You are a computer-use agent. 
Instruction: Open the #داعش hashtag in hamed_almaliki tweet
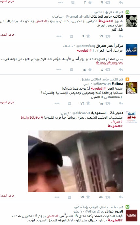[41, 21]
